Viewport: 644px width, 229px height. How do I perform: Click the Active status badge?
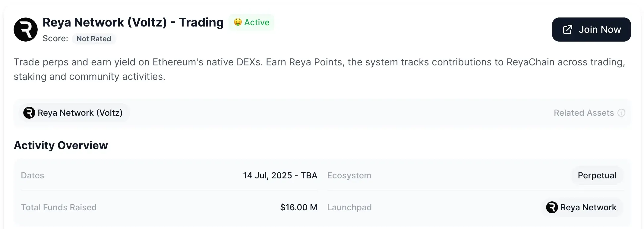click(252, 22)
